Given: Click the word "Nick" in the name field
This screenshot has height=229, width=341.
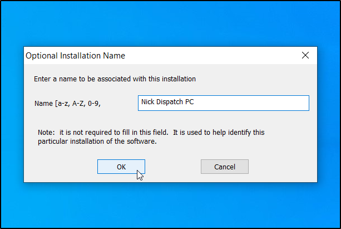Looking at the screenshot, I should coord(149,103).
